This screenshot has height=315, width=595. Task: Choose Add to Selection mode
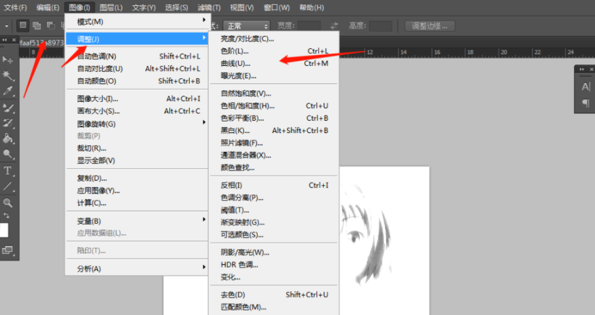pos(37,25)
